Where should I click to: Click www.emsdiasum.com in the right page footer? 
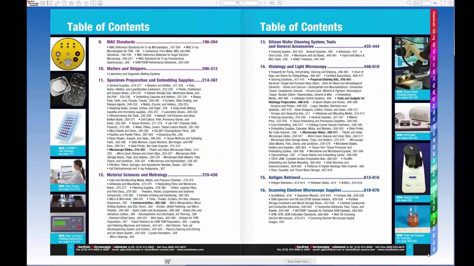(x=391, y=250)
